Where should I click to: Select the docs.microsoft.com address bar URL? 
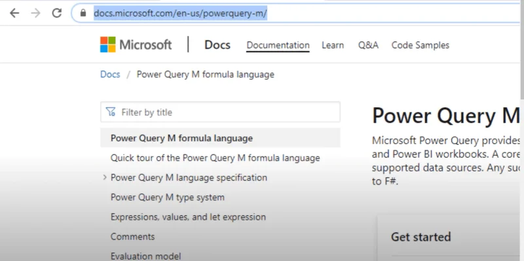[x=180, y=14]
